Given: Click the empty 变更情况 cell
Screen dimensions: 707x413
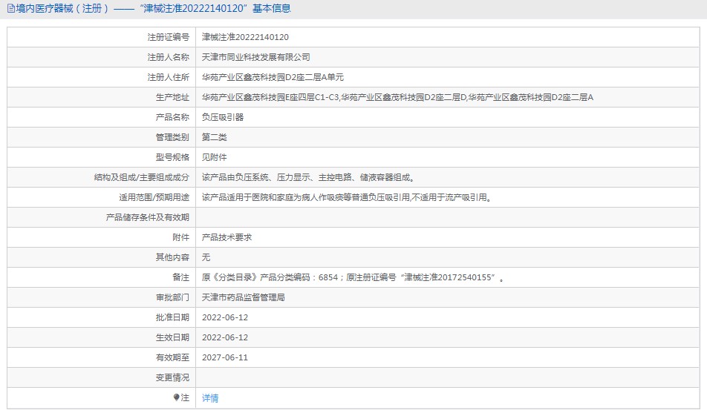Looking at the screenshot, I should click(447, 377).
